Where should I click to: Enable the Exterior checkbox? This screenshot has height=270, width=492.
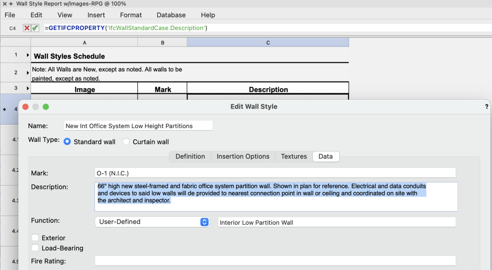click(x=35, y=238)
